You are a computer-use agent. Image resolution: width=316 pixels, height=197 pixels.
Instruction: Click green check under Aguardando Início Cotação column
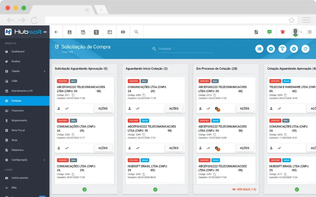155,189
